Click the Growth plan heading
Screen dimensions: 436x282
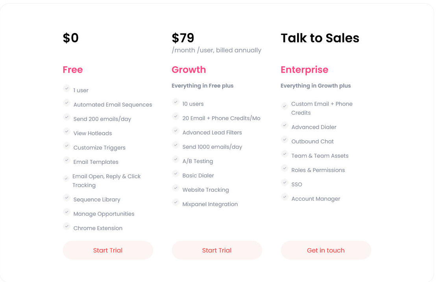[x=189, y=70]
